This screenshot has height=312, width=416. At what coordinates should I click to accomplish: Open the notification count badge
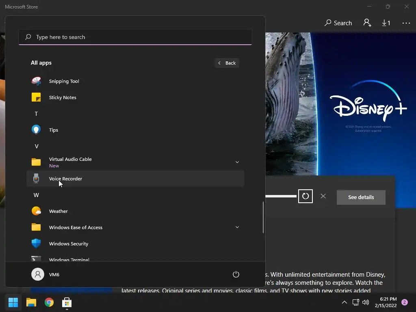[x=405, y=302]
